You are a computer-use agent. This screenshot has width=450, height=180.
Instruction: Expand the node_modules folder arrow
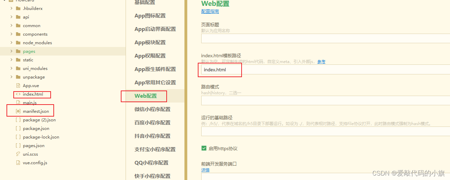[11, 43]
